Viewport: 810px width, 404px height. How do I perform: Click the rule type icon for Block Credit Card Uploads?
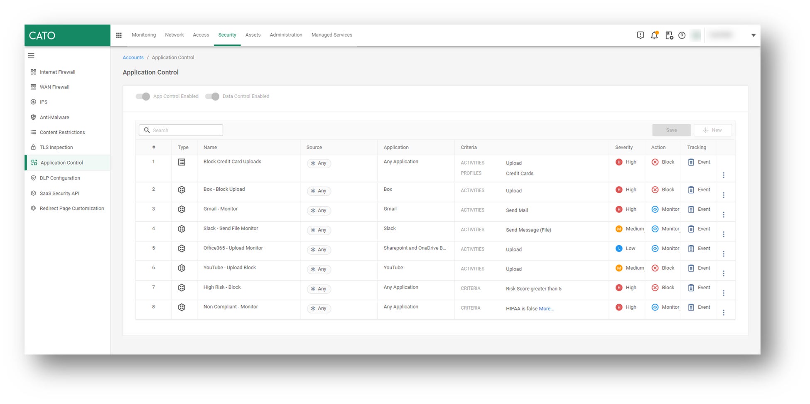pyautogui.click(x=182, y=162)
